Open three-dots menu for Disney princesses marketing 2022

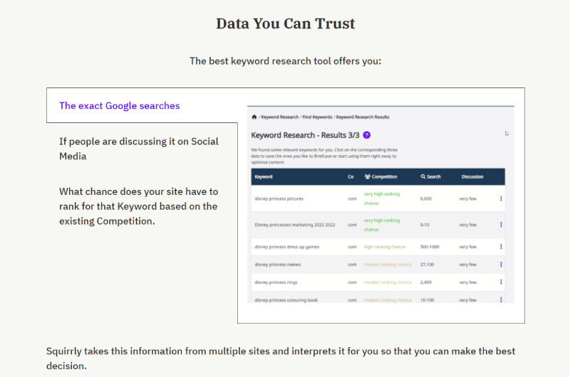click(x=501, y=225)
